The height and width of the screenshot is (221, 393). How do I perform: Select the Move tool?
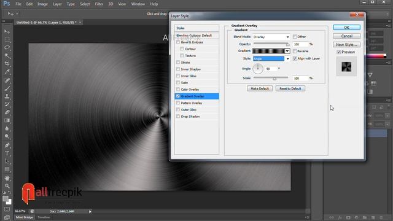tap(7, 31)
